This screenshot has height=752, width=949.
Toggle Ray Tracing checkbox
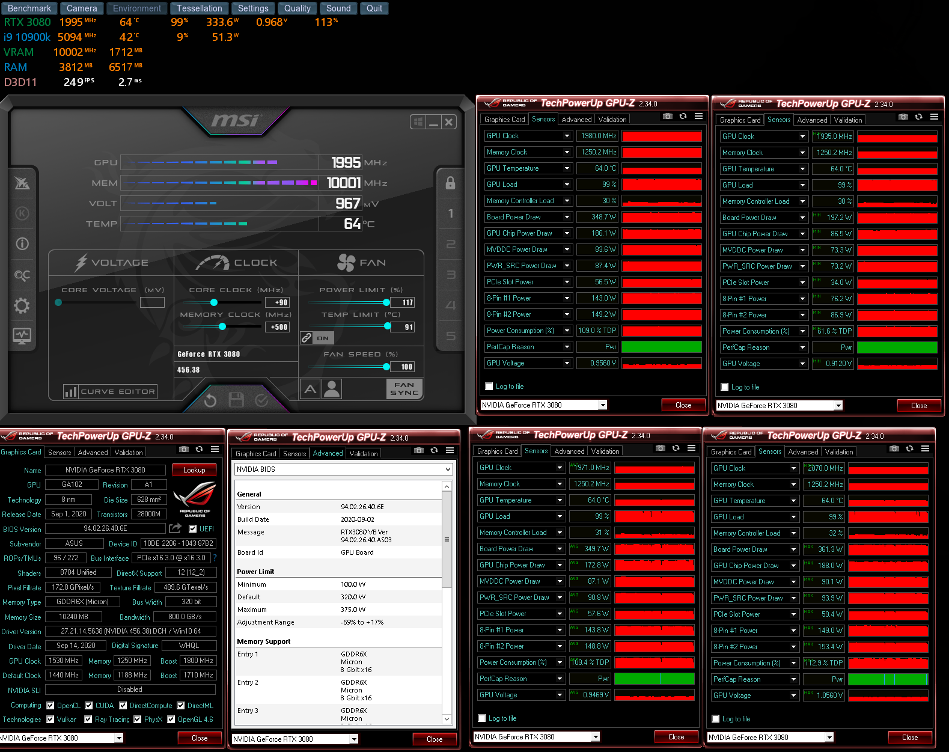coord(88,720)
